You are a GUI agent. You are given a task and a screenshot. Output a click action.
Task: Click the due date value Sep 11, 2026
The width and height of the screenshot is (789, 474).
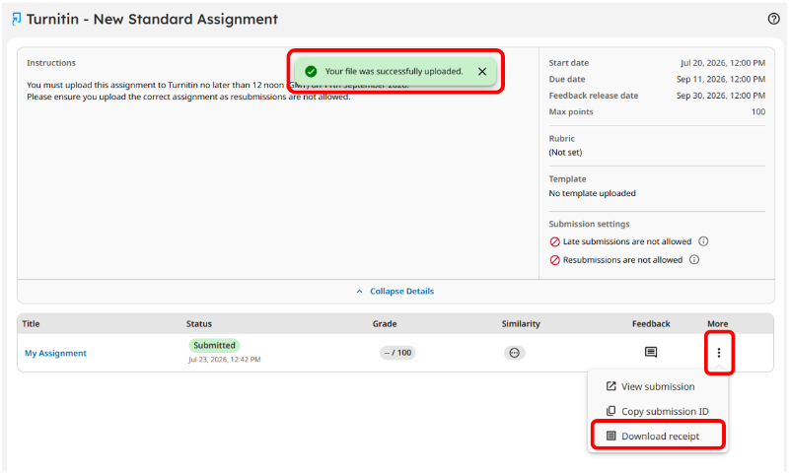coord(721,79)
